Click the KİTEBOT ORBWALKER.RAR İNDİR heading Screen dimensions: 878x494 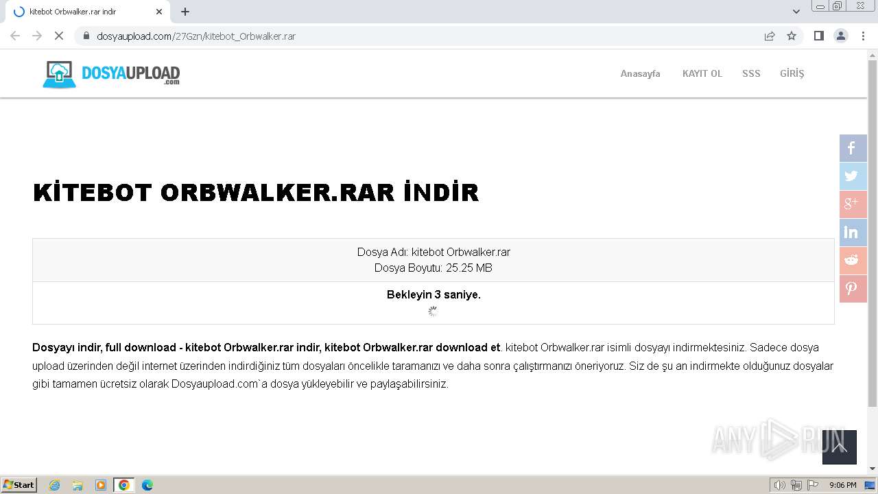pyautogui.click(x=256, y=192)
